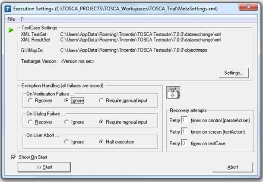This screenshot has height=182, width=263.
Task: Click the recovery first-aid kit icon
Action: point(173,93)
